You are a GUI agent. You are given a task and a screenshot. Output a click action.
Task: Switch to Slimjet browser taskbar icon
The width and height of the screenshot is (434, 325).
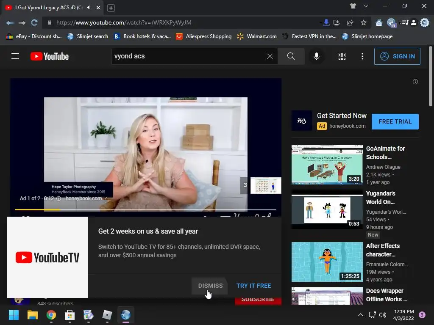click(125, 315)
